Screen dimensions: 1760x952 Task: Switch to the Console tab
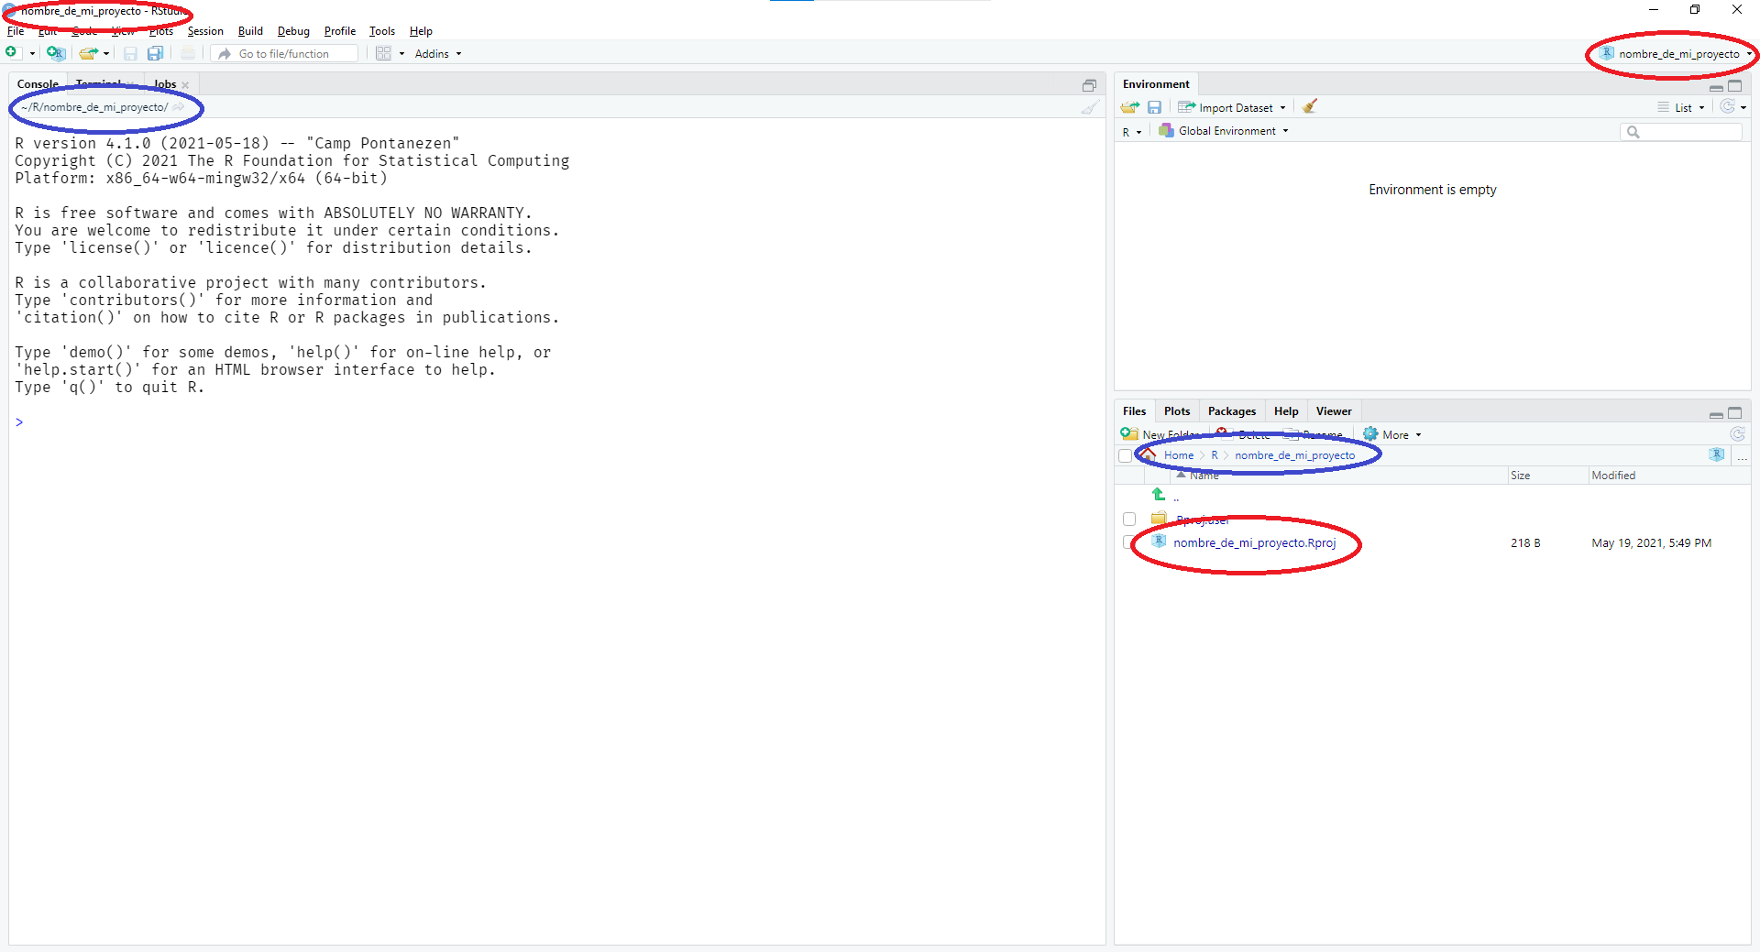tap(38, 84)
